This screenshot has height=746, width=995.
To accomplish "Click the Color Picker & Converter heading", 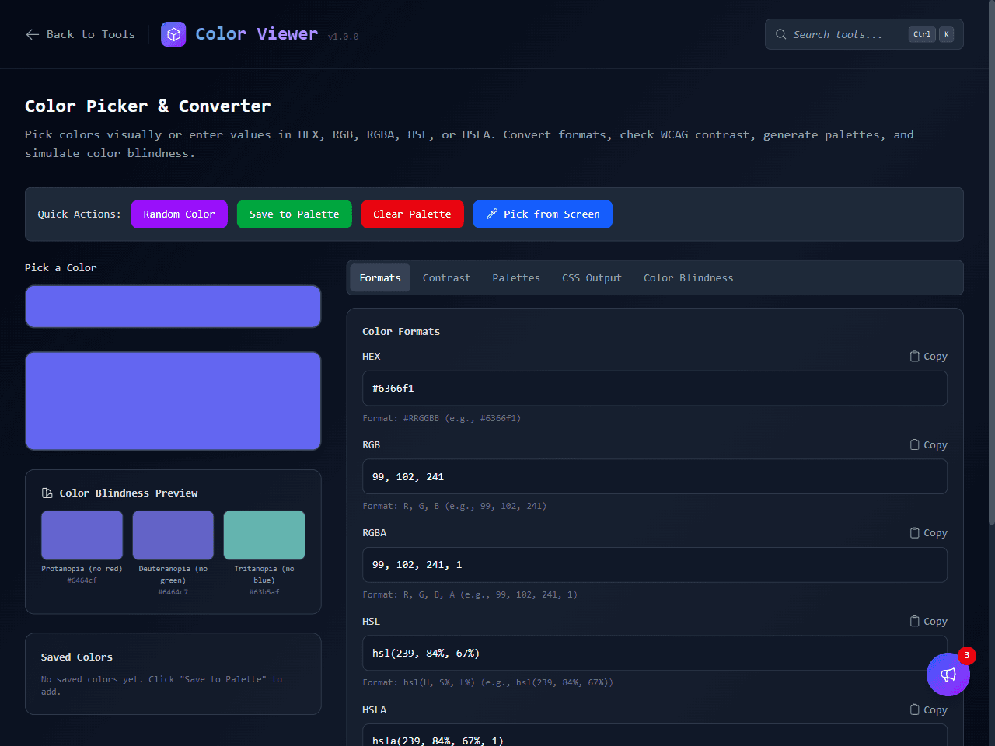I will (148, 106).
